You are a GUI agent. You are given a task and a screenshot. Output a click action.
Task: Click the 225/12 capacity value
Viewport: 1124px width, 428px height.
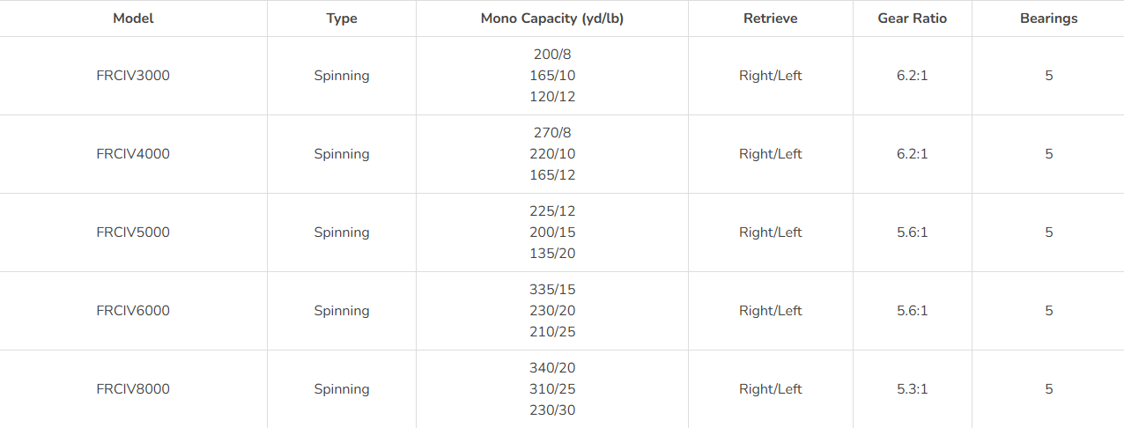tap(552, 211)
